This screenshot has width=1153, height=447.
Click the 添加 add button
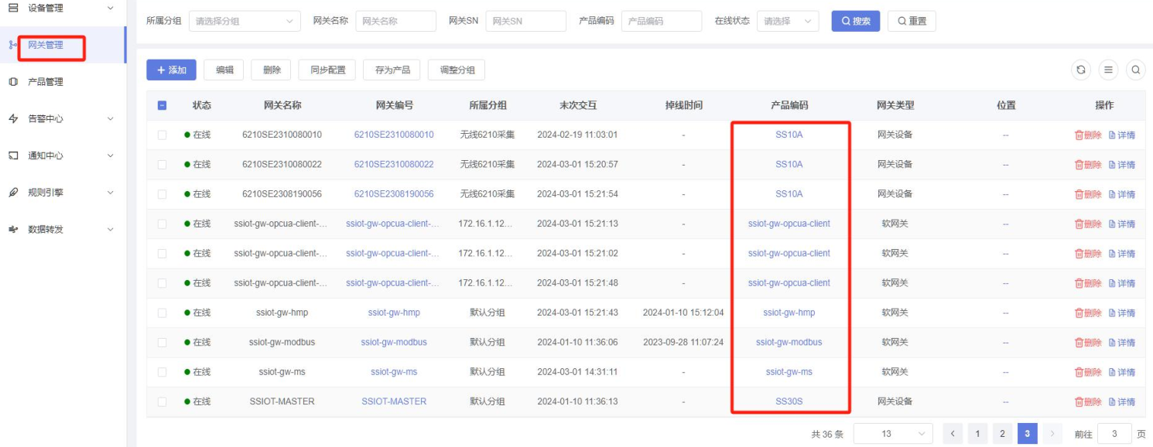pos(171,70)
